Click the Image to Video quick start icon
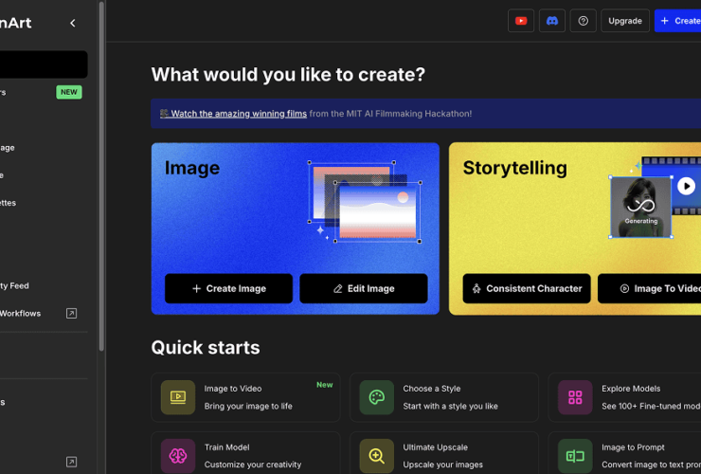 [178, 397]
